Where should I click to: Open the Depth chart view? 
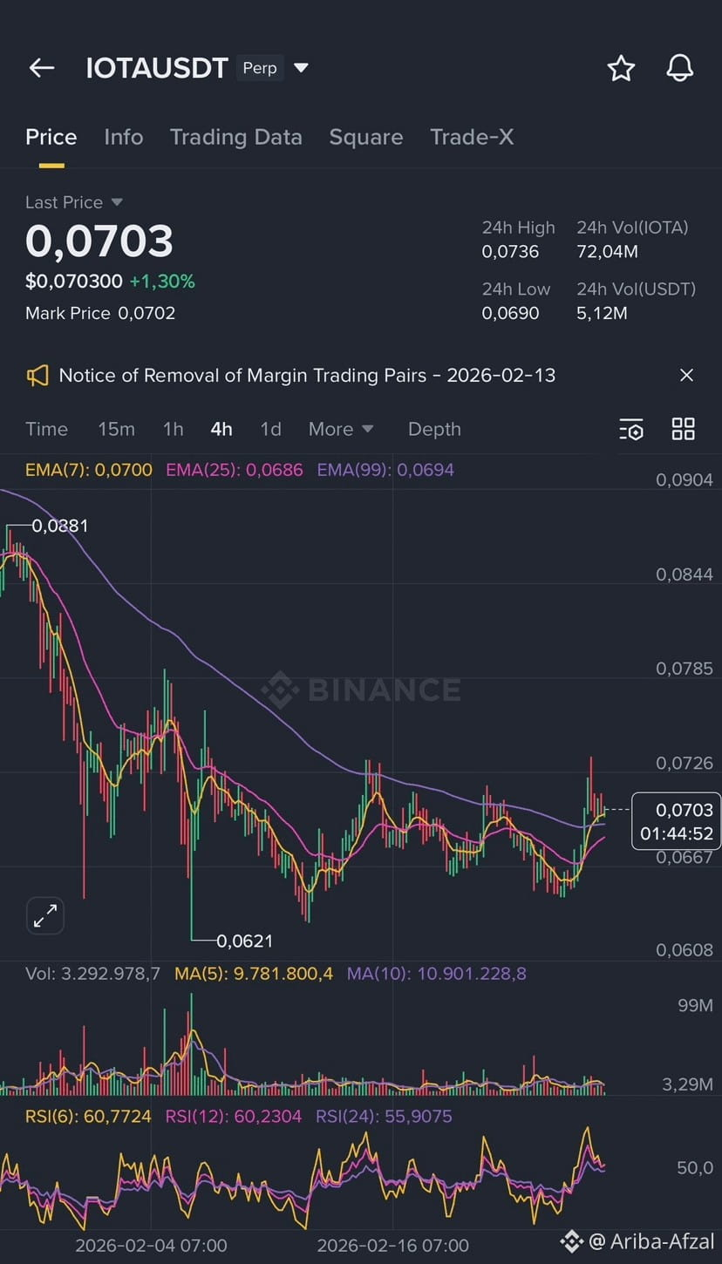[x=434, y=429]
